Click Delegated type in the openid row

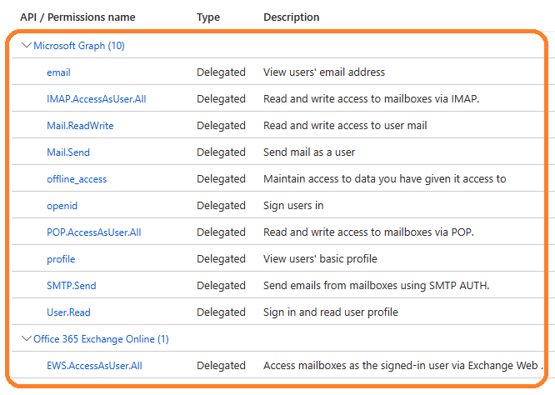coord(221,206)
